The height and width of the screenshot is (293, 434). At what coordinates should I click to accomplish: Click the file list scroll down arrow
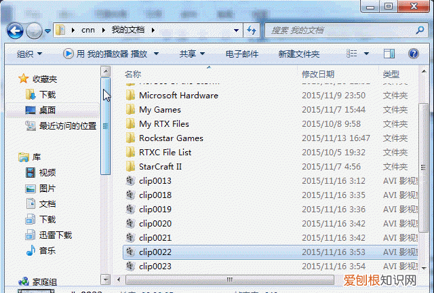click(x=424, y=268)
